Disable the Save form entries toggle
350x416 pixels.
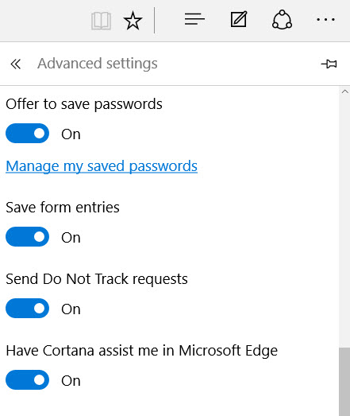click(x=27, y=237)
